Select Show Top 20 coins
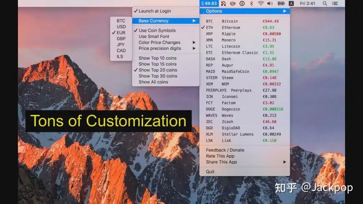Image resolution: width=363 pixels, height=204 pixels. 166,70
